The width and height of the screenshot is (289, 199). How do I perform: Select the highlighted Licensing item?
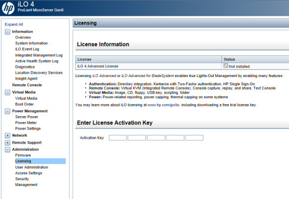(x=40, y=161)
